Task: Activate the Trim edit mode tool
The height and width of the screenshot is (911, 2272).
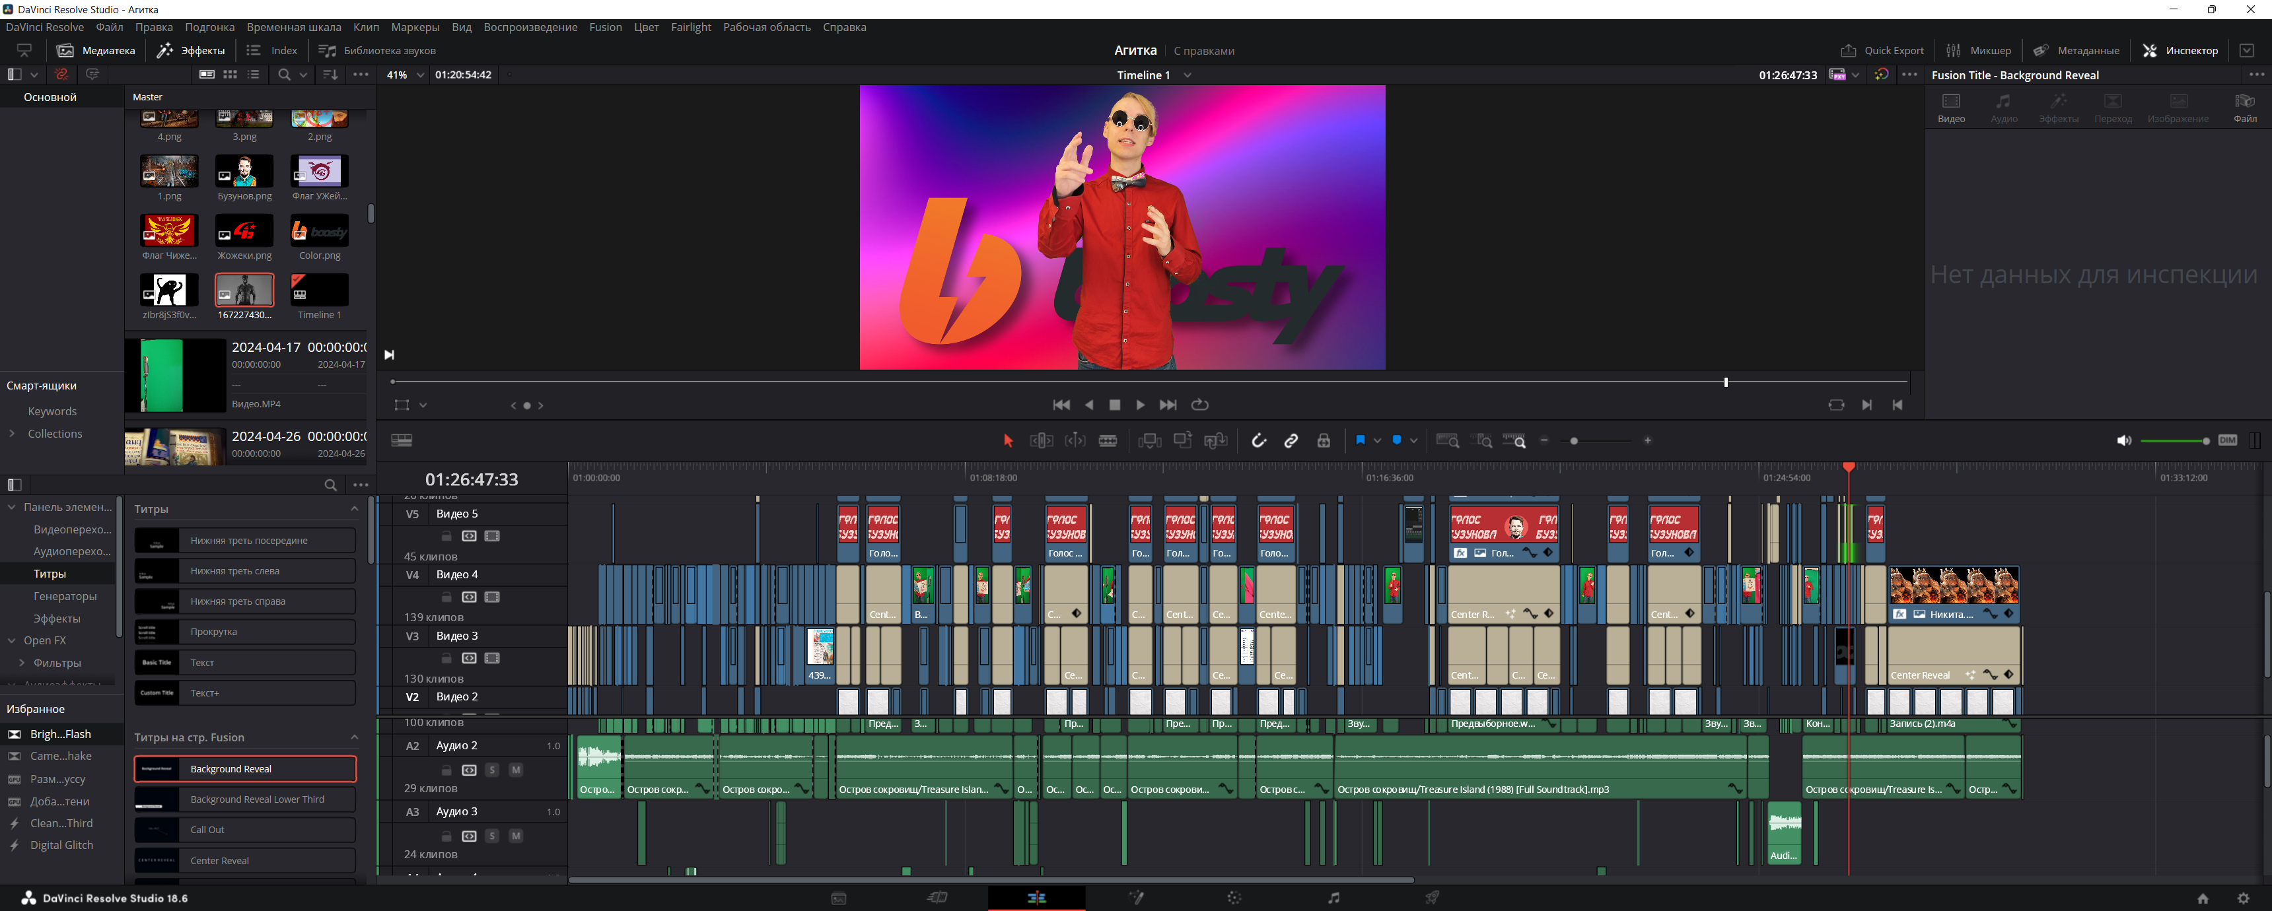Action: 1042,441
